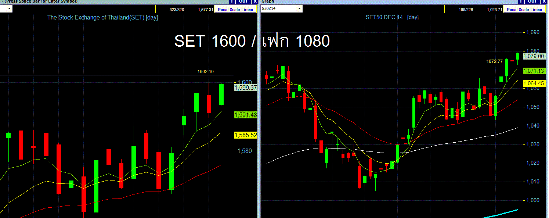Image resolution: width=549 pixels, height=218 pixels.
Task: Click the Stock Exchange of Thailand(SET) [day] title
Action: click(x=103, y=17)
